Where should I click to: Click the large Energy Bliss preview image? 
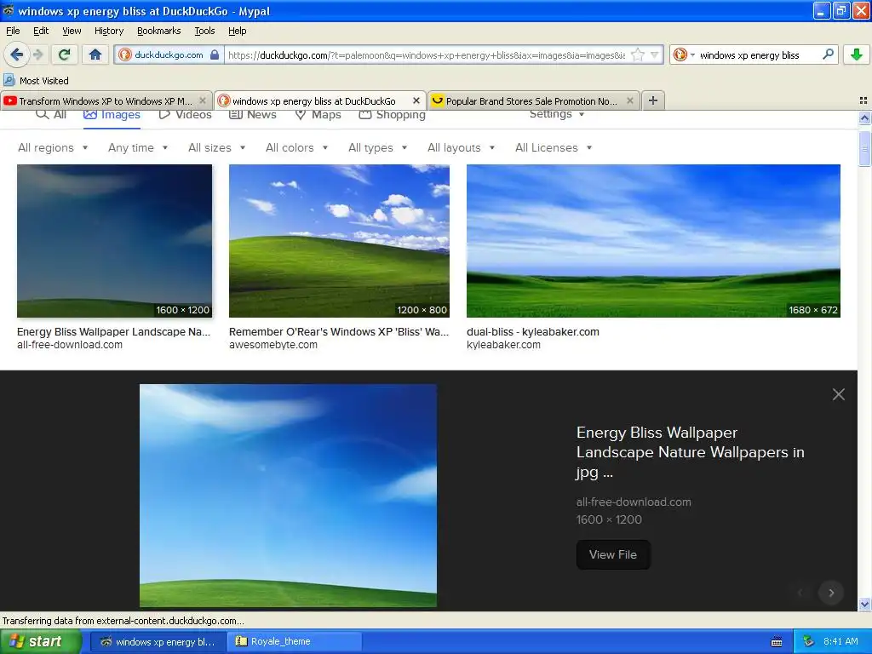coord(288,496)
